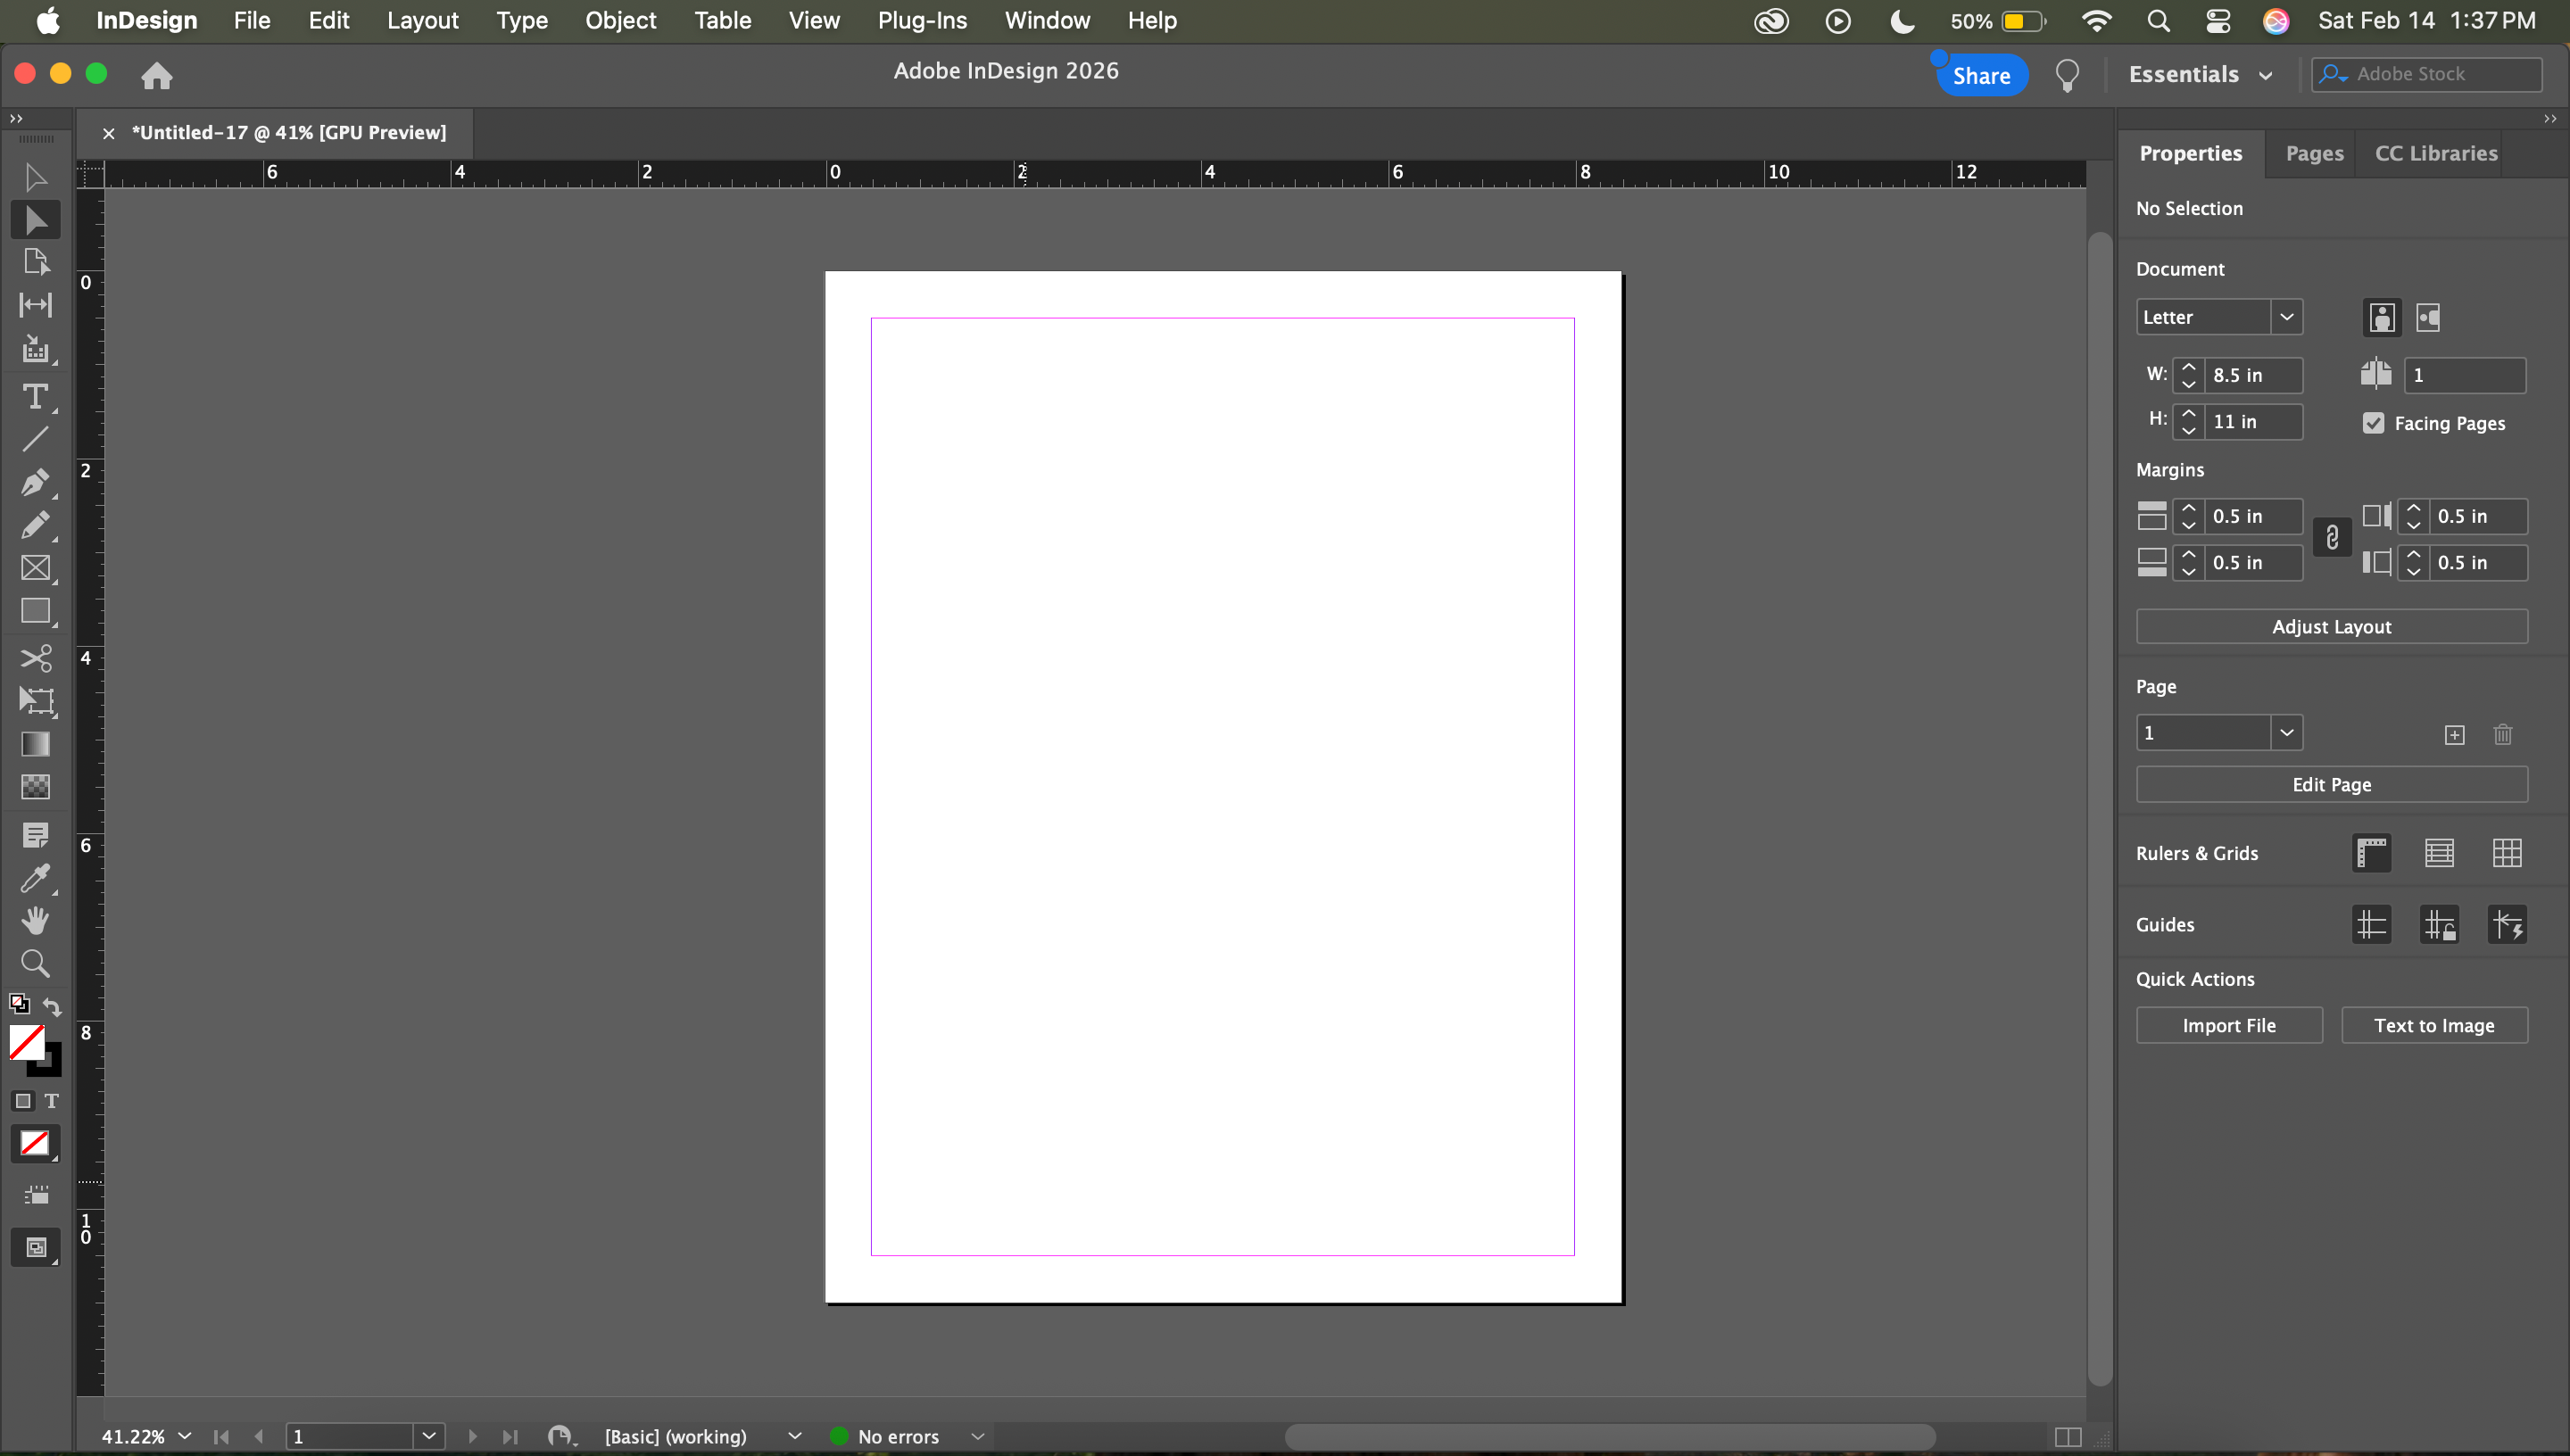Select the Pen tool
Screen dimensions: 2570x1456
coord(35,482)
